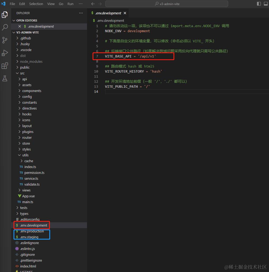Select permission.ts in the explorer
Viewport: 269px width, 272px height.
tap(34, 173)
